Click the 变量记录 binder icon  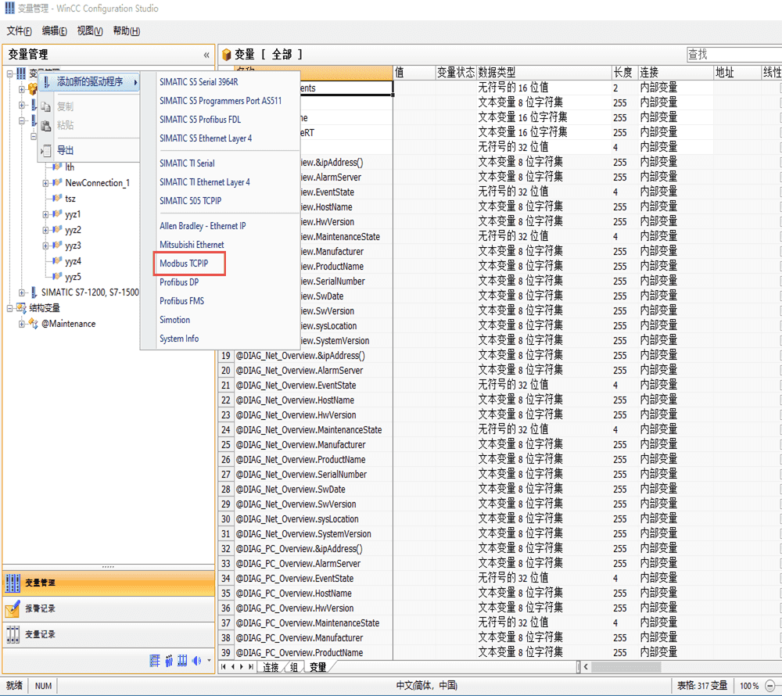[x=13, y=634]
